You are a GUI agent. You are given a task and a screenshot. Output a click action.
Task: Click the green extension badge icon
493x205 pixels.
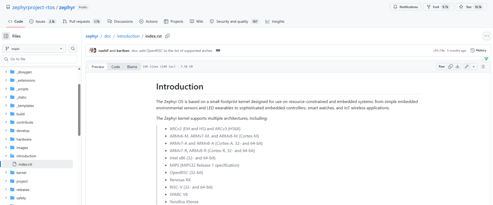tap(486, 59)
